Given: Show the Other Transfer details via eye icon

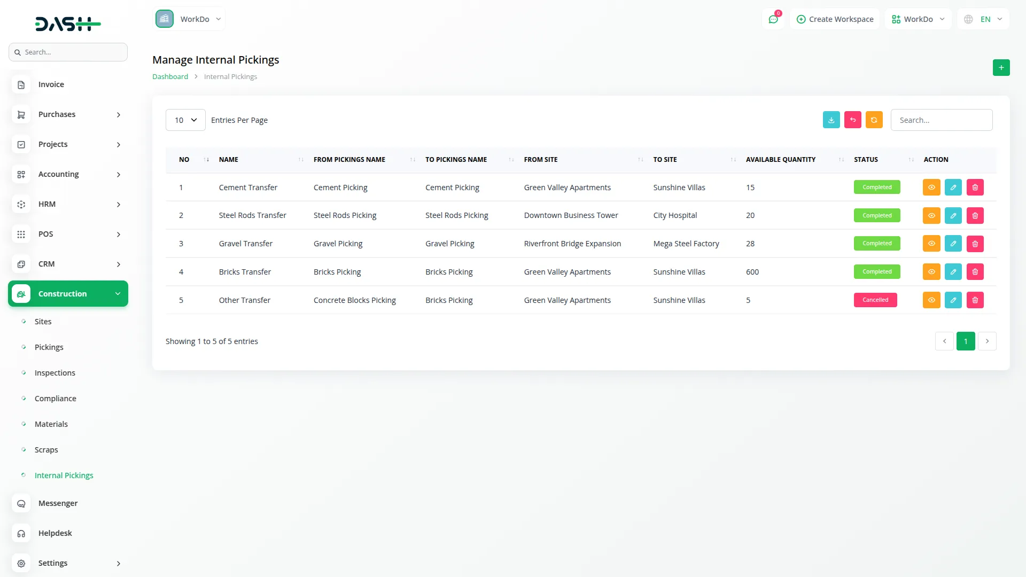Looking at the screenshot, I should point(931,300).
